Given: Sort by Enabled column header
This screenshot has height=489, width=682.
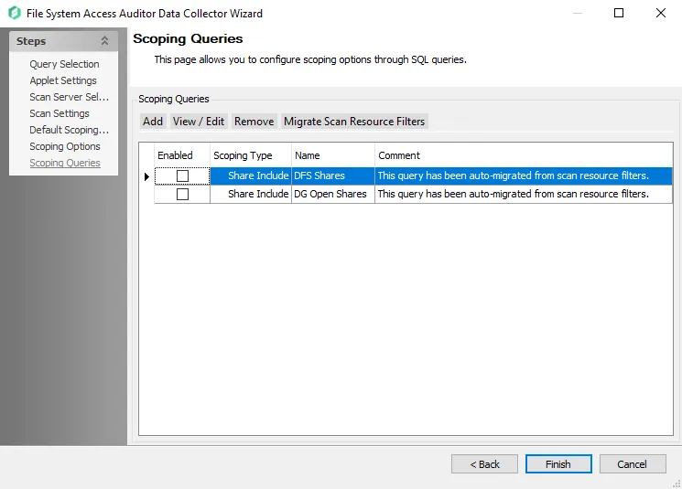Looking at the screenshot, I should click(182, 155).
